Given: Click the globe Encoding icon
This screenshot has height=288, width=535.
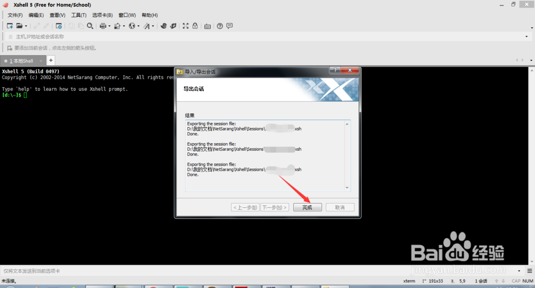Looking at the screenshot, I should coord(132,26).
